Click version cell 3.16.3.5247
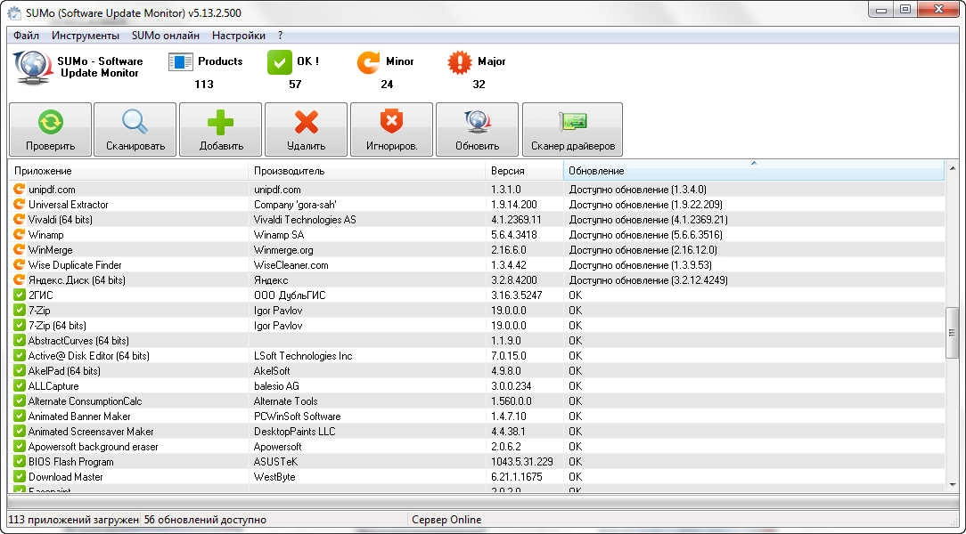The width and height of the screenshot is (966, 534). (x=516, y=295)
